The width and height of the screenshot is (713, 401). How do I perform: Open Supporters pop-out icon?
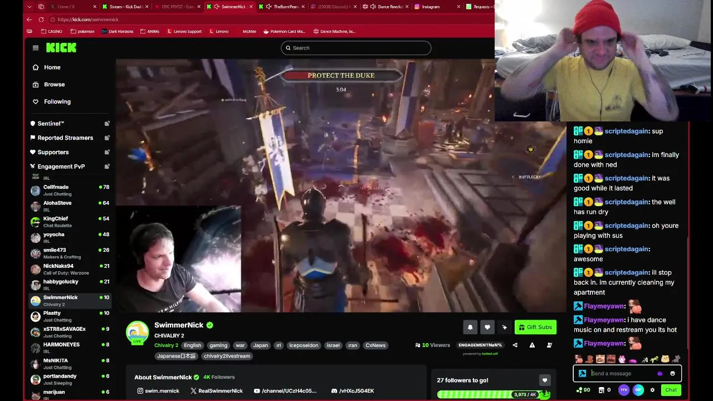(x=107, y=153)
